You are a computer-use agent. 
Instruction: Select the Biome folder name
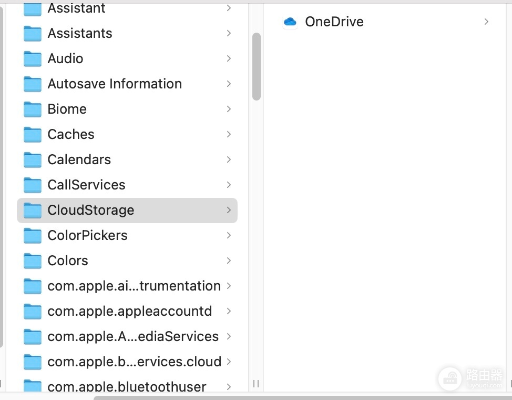coord(67,109)
